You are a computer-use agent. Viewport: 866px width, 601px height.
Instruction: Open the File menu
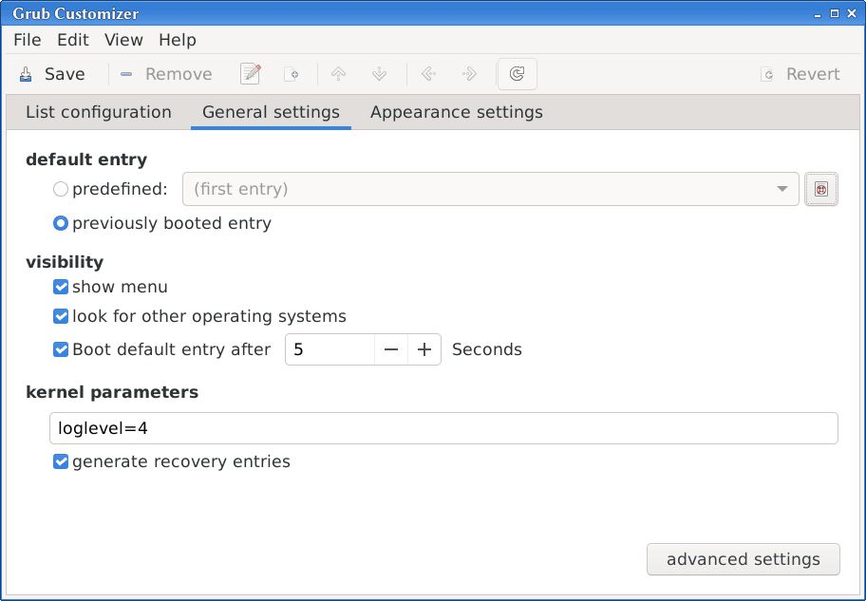pos(27,40)
